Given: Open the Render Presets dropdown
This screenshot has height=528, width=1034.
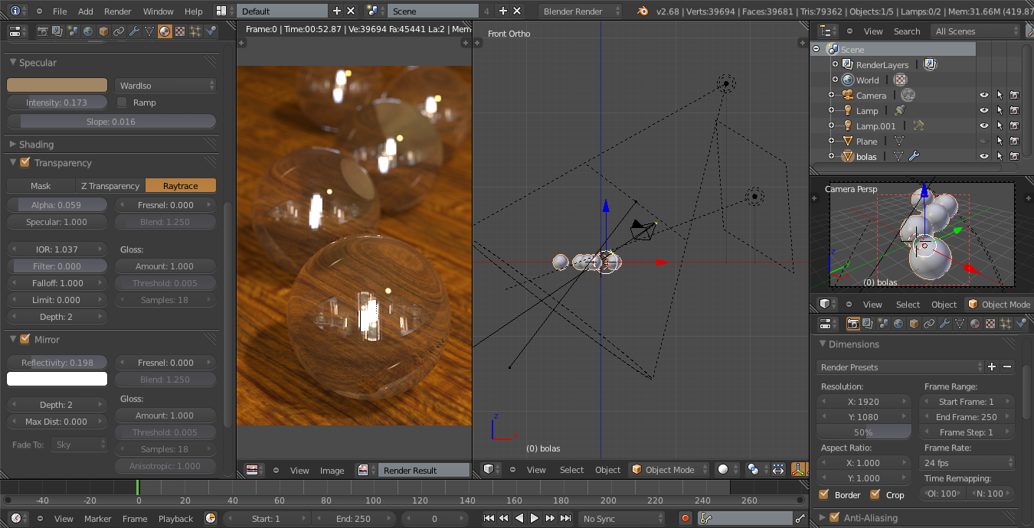Looking at the screenshot, I should tap(901, 367).
